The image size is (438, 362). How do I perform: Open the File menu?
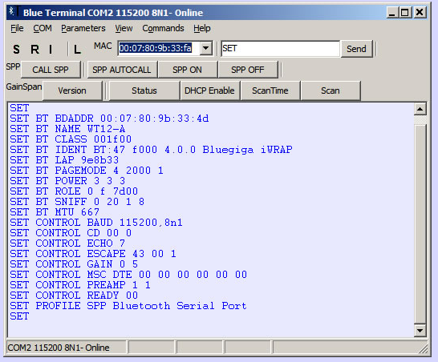17,28
